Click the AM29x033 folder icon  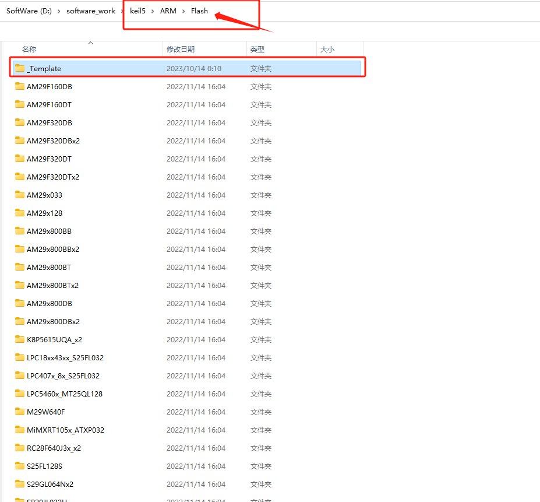(x=20, y=195)
